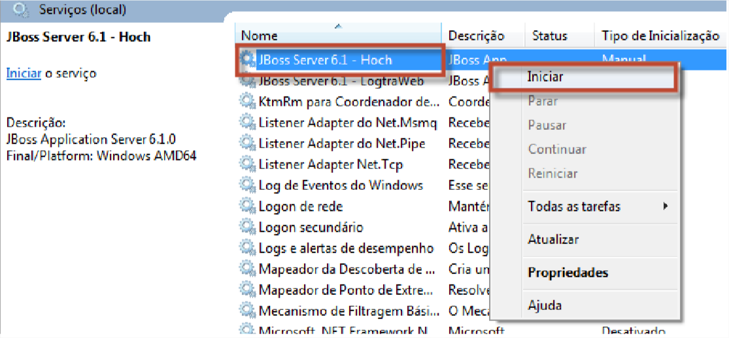This screenshot has height=338, width=729.
Task: Click the Iniciar o serviço link
Action: click(x=24, y=73)
